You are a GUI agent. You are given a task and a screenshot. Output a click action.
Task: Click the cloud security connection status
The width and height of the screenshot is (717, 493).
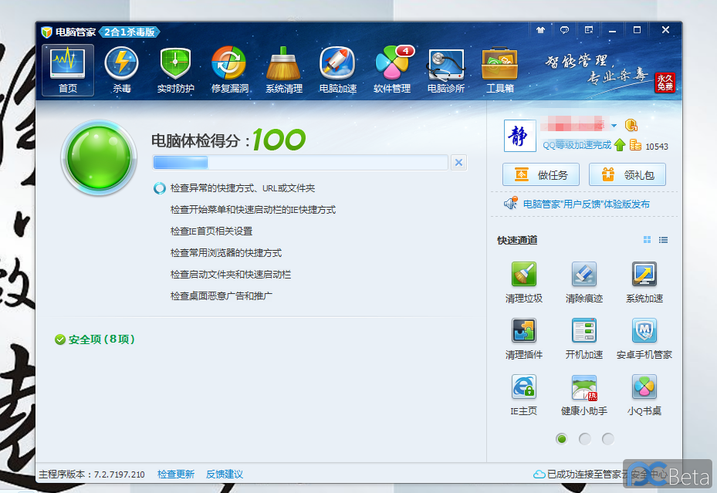[x=600, y=474]
